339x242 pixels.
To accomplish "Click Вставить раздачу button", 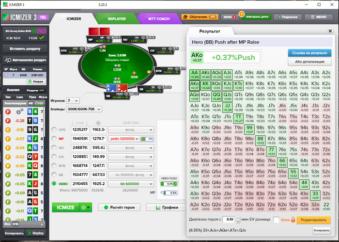I will tap(25, 48).
